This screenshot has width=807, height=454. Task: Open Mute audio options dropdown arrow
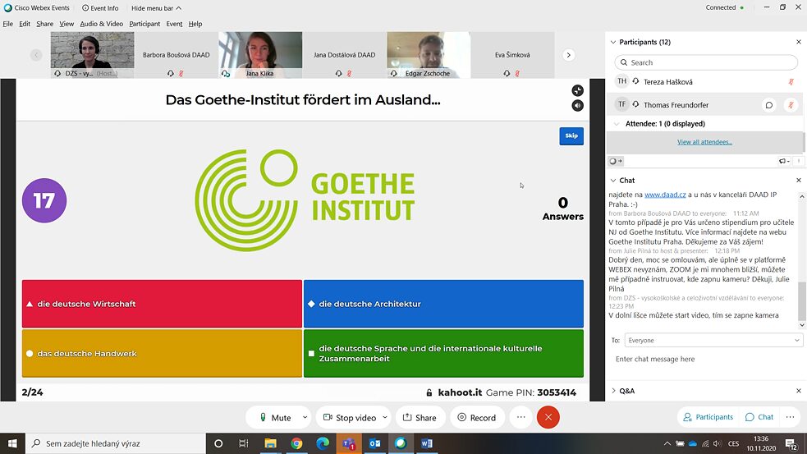pyautogui.click(x=305, y=417)
